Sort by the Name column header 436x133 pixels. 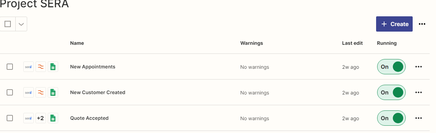(77, 43)
